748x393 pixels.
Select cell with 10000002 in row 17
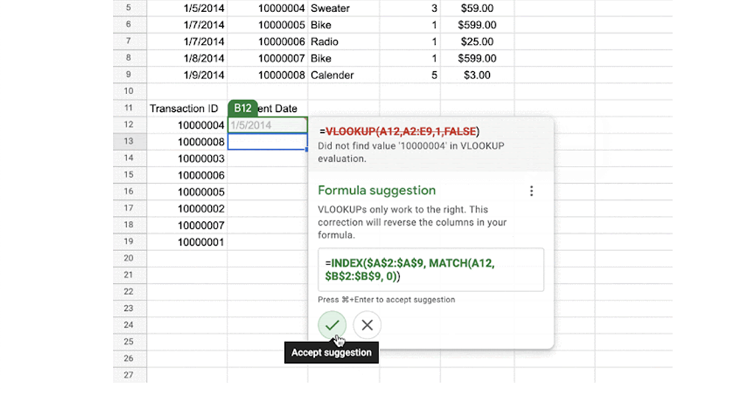point(187,208)
